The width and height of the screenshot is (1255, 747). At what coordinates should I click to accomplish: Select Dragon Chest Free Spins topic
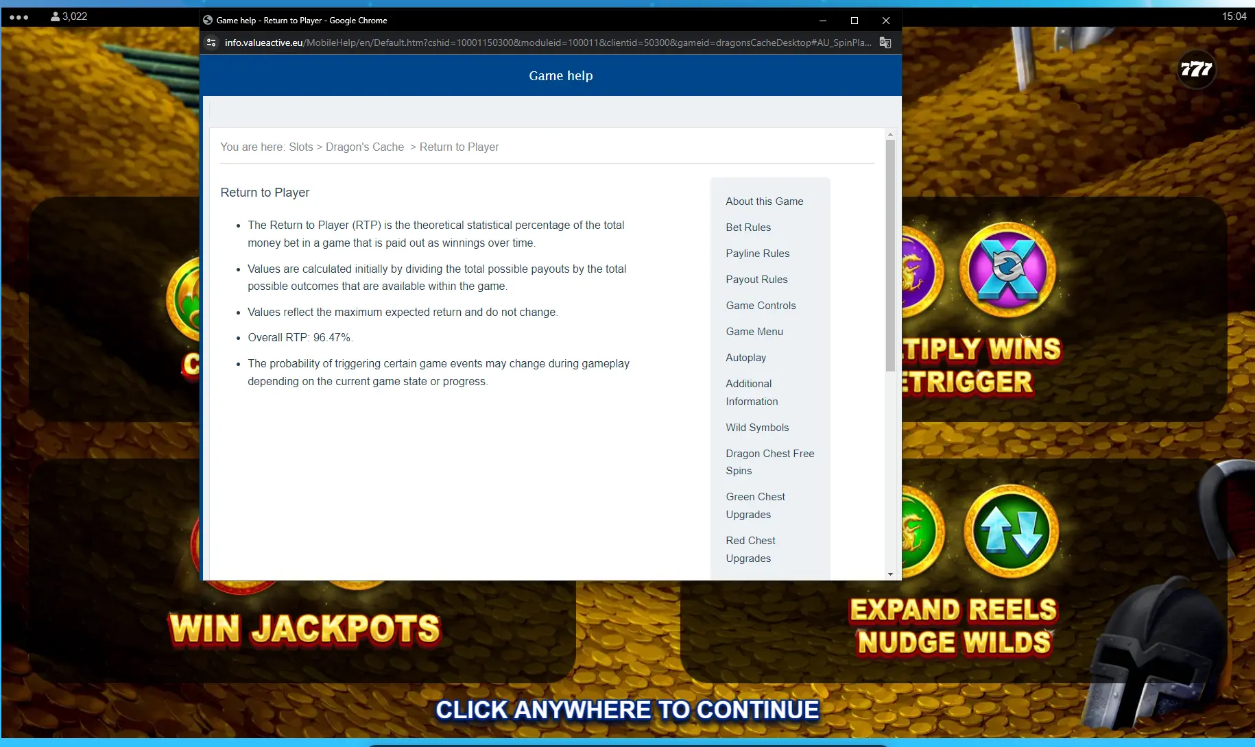coord(770,462)
